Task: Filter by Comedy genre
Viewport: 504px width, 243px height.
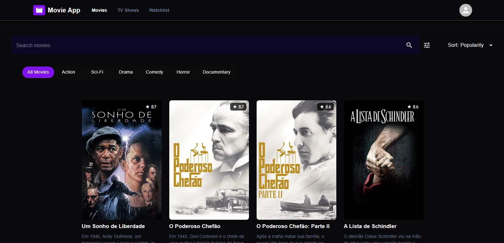Action: point(155,72)
